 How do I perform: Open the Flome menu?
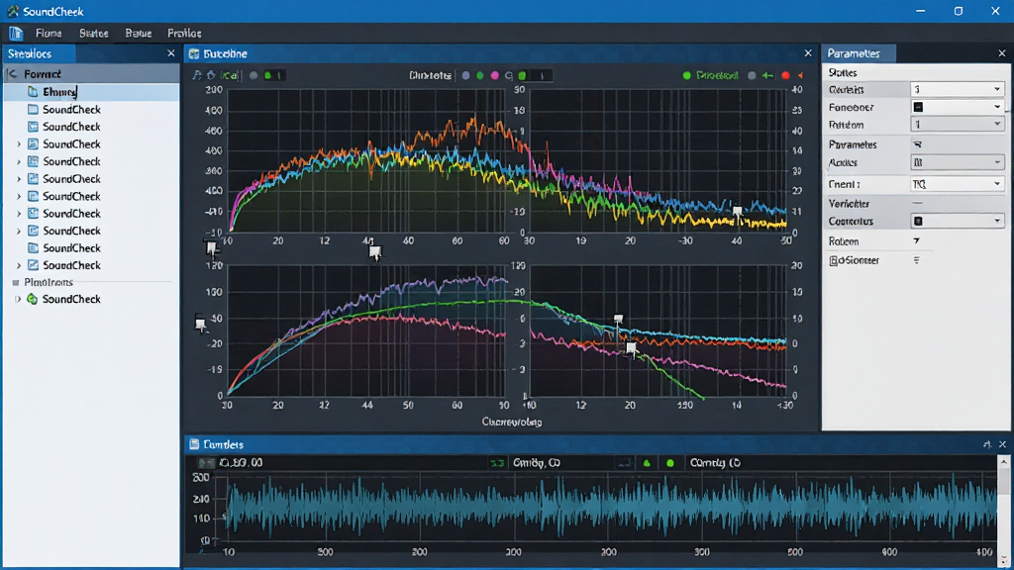(49, 33)
